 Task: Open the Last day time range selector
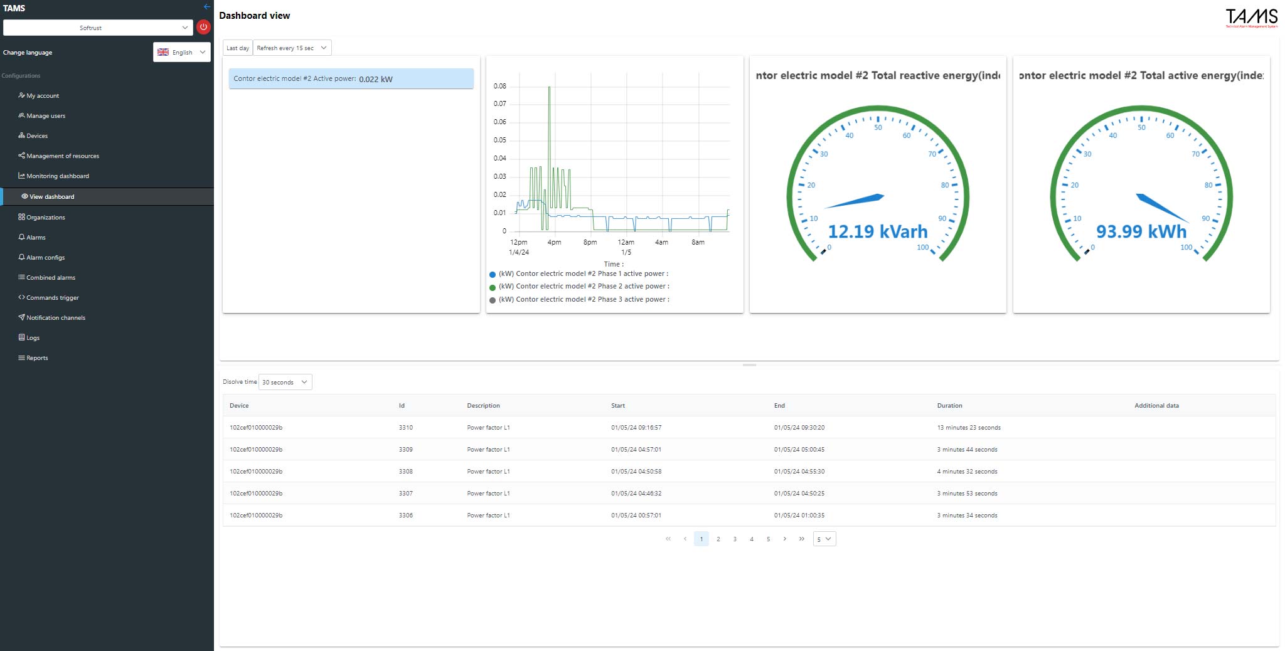(x=238, y=48)
